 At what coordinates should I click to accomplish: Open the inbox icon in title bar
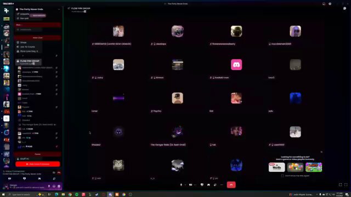(324, 4)
